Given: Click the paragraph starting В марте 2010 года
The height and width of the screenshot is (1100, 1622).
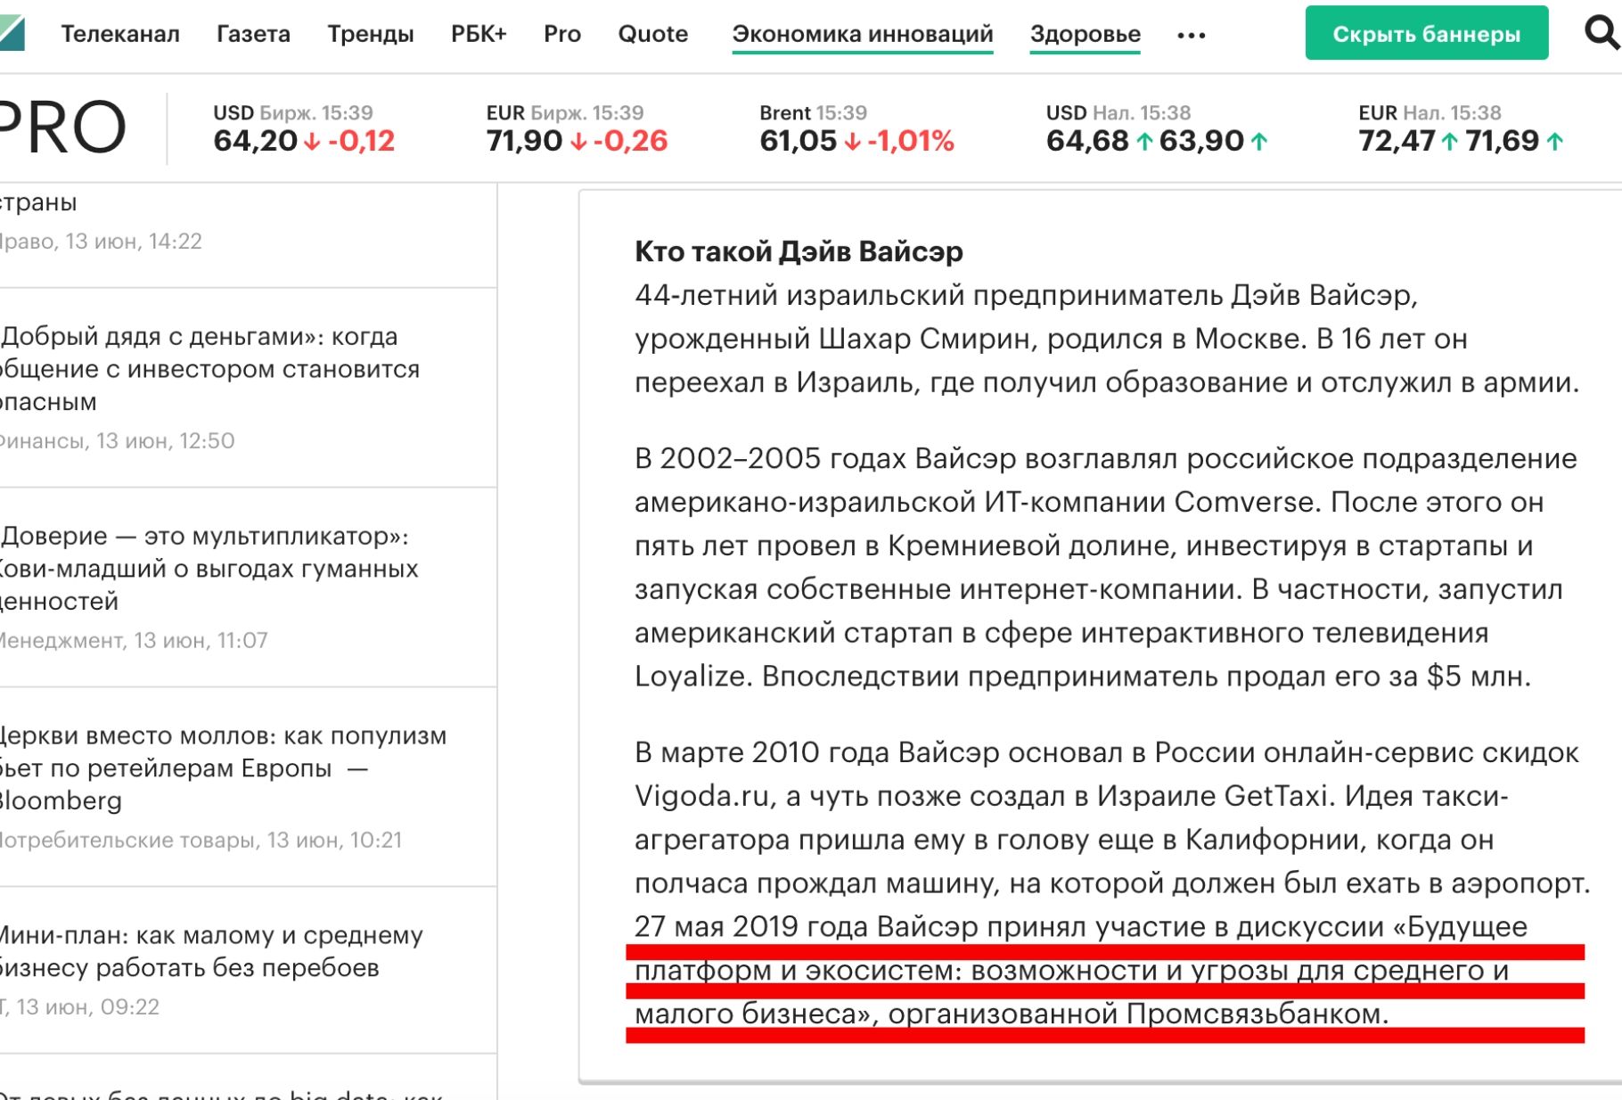Looking at the screenshot, I should pyautogui.click(x=1112, y=882).
